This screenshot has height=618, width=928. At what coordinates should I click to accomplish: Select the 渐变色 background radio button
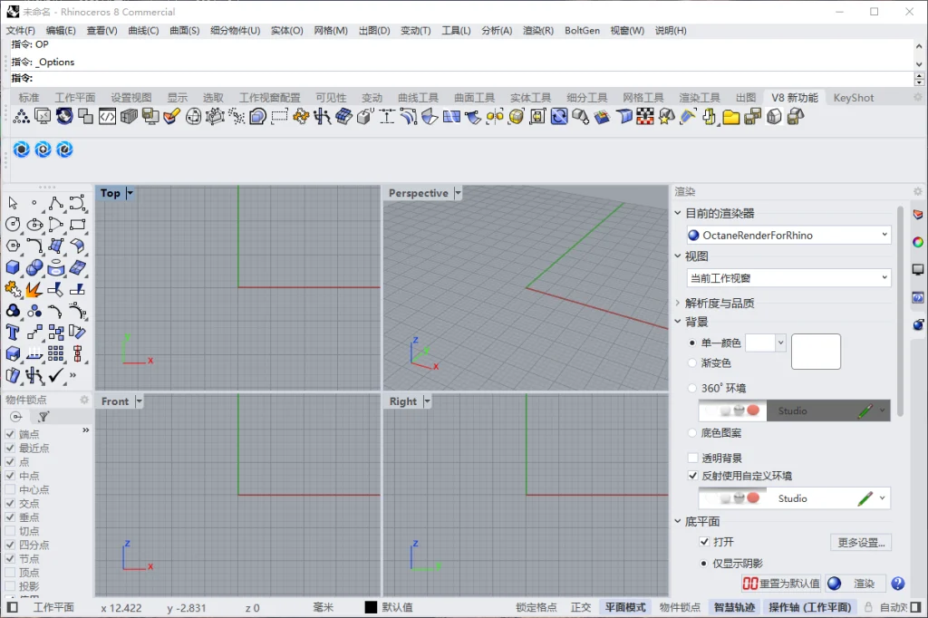point(691,362)
